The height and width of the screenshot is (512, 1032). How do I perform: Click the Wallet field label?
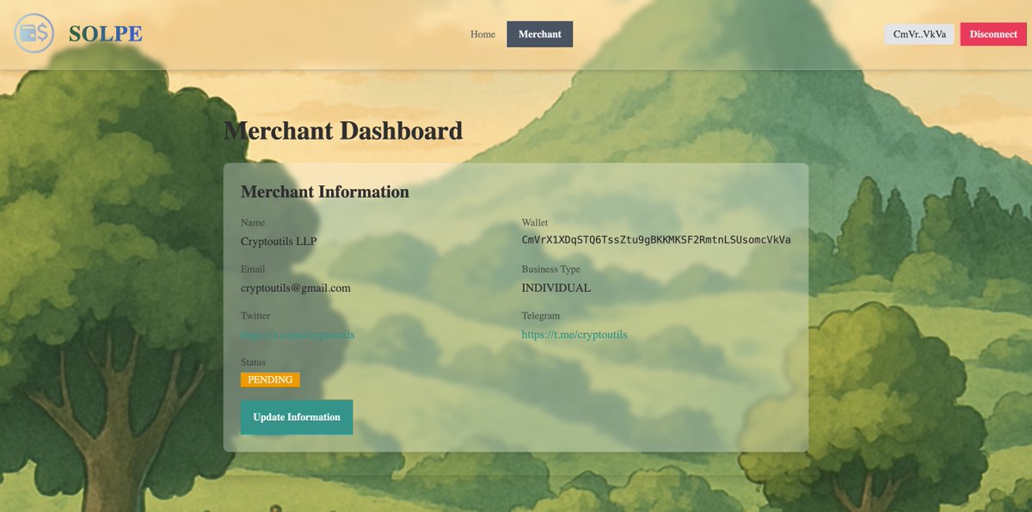535,223
